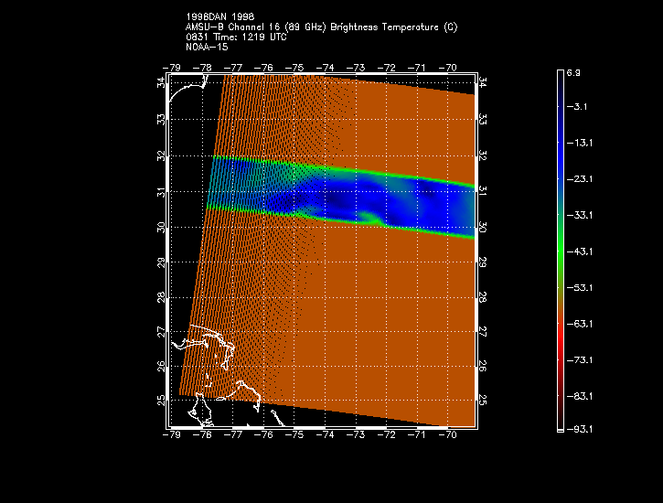The image size is (663, 503).
Task: Click the '-75' longitude label on top axis
Action: (294, 68)
